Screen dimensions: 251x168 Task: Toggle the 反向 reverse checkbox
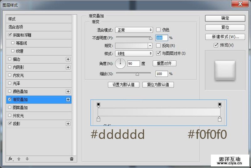click(x=158, y=46)
